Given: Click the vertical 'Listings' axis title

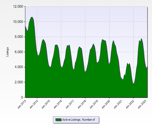Looking at the screenshot, I should coord(8,52).
